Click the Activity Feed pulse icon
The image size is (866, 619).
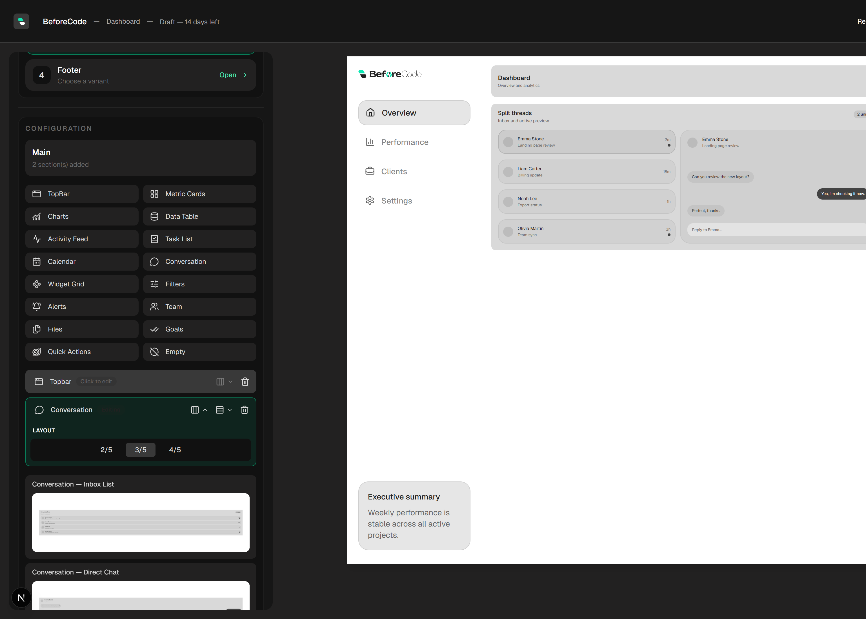(x=37, y=239)
